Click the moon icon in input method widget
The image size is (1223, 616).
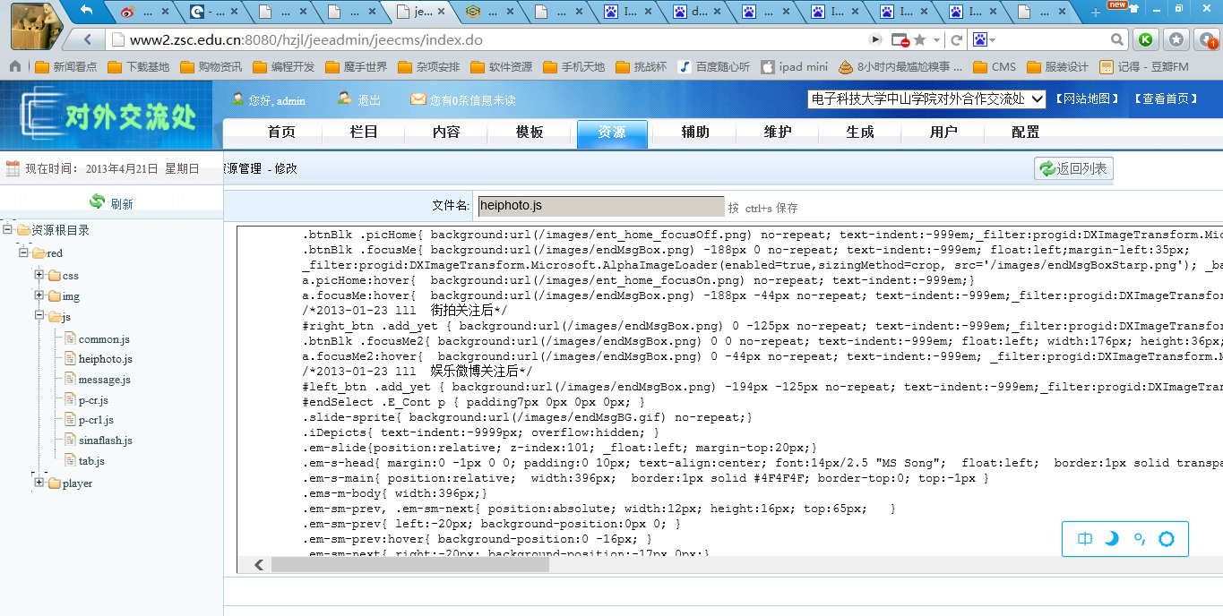pyautogui.click(x=1112, y=539)
